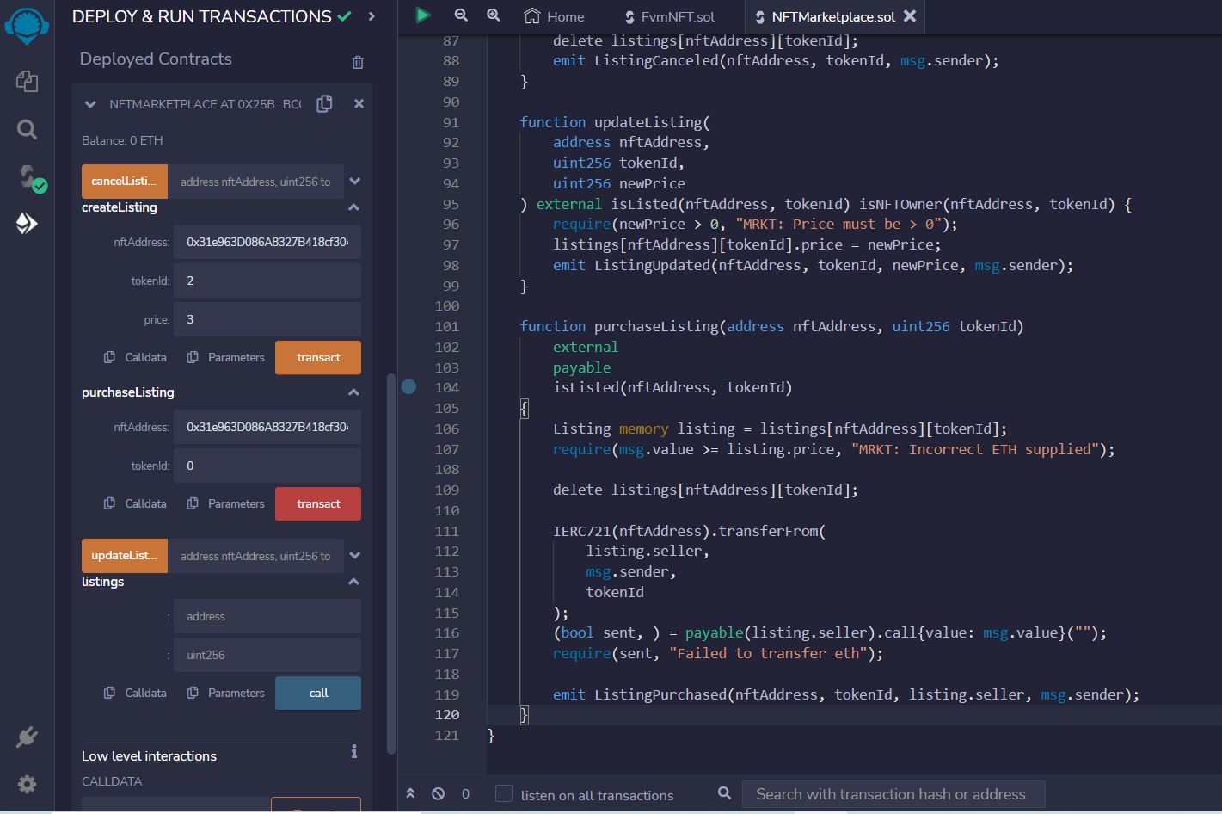Viewport: 1222px width, 814px height.
Task: Click terminal search magnifier icon
Action: pos(725,793)
